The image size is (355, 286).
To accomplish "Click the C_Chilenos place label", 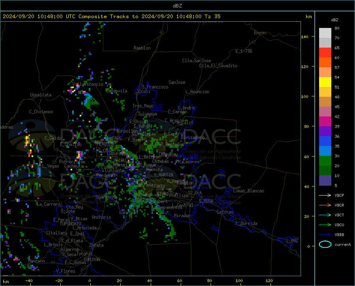I will (41, 112).
